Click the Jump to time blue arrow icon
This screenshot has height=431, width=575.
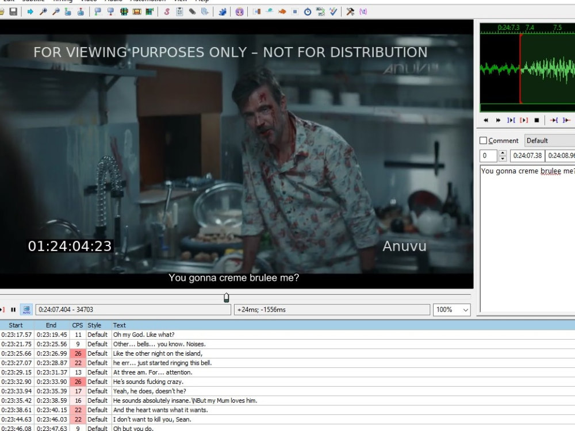[x=30, y=11]
